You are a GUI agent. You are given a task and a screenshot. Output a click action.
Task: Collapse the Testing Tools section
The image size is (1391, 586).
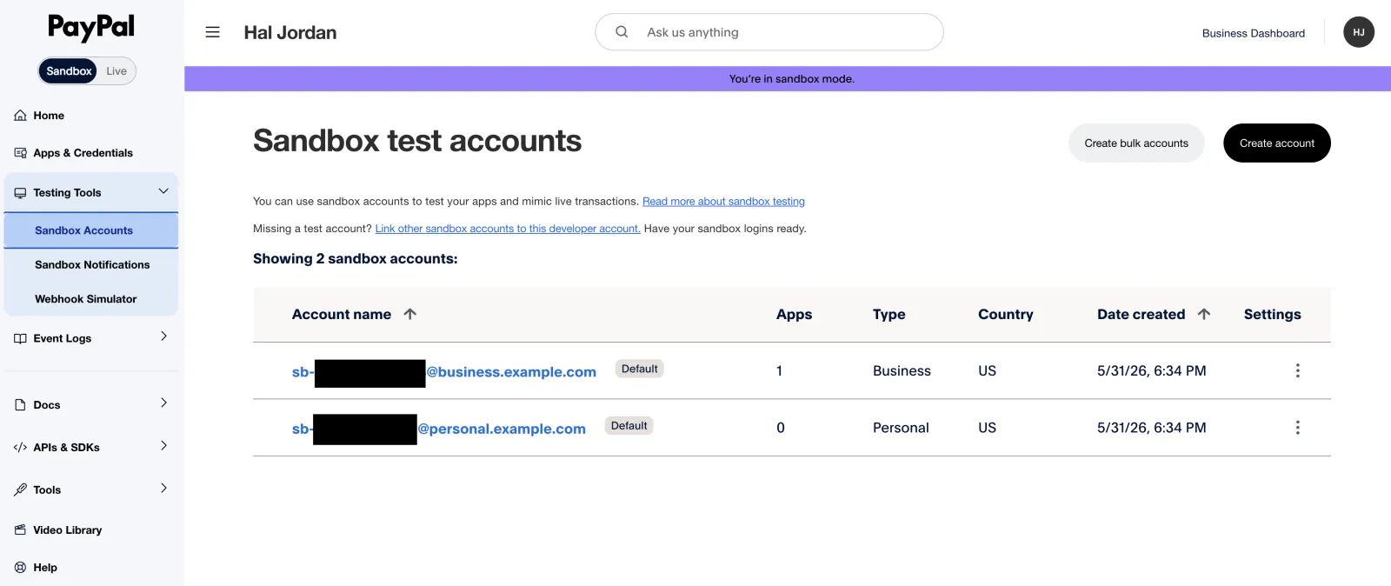pyautogui.click(x=163, y=191)
